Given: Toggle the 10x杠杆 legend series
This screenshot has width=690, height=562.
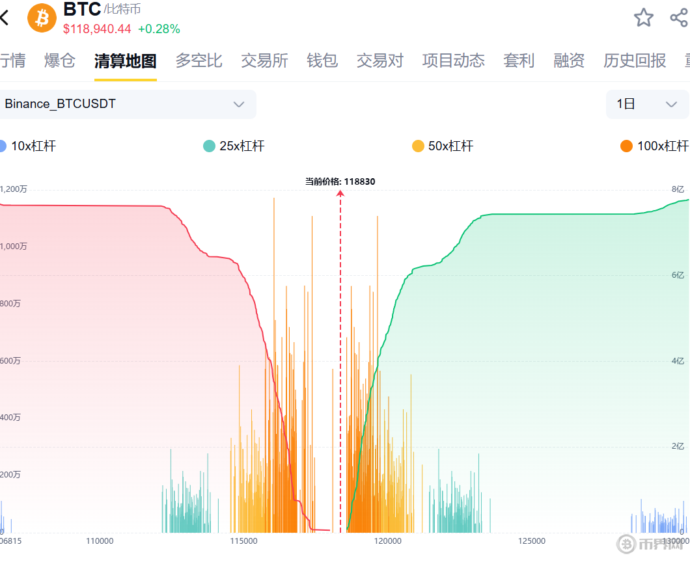Looking at the screenshot, I should click(29, 146).
